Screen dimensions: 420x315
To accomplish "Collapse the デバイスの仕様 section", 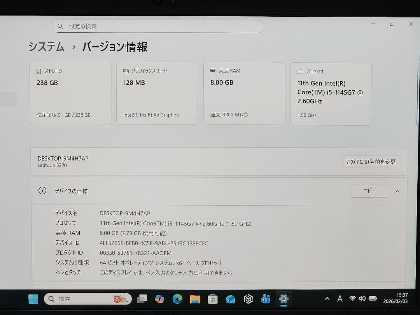I will pyautogui.click(x=398, y=191).
